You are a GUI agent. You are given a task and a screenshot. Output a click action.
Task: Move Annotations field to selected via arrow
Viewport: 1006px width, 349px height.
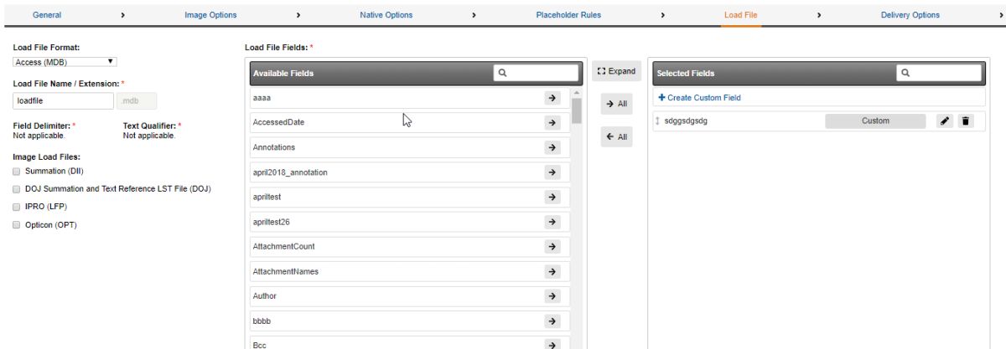[x=552, y=147]
